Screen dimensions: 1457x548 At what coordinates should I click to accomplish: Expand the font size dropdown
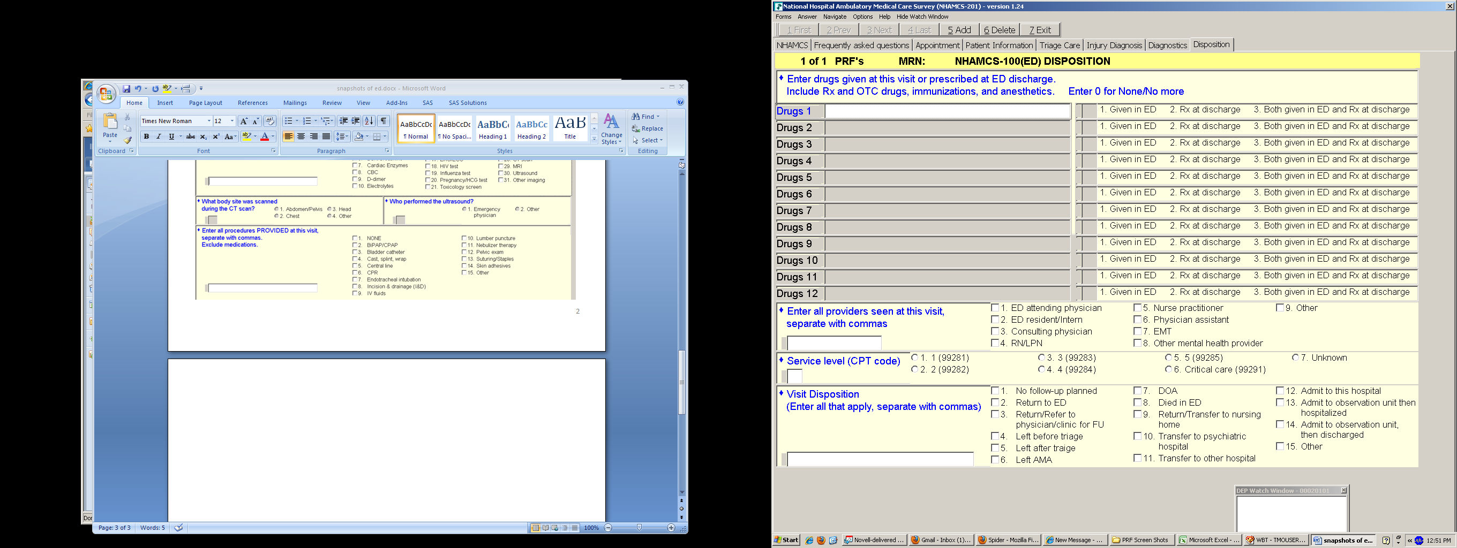[232, 121]
